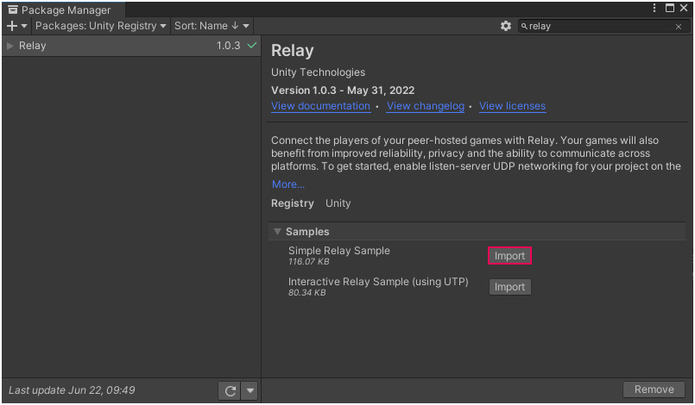Open the three-dot window options menu
Viewport: 695px width, 405px height.
click(x=654, y=9)
